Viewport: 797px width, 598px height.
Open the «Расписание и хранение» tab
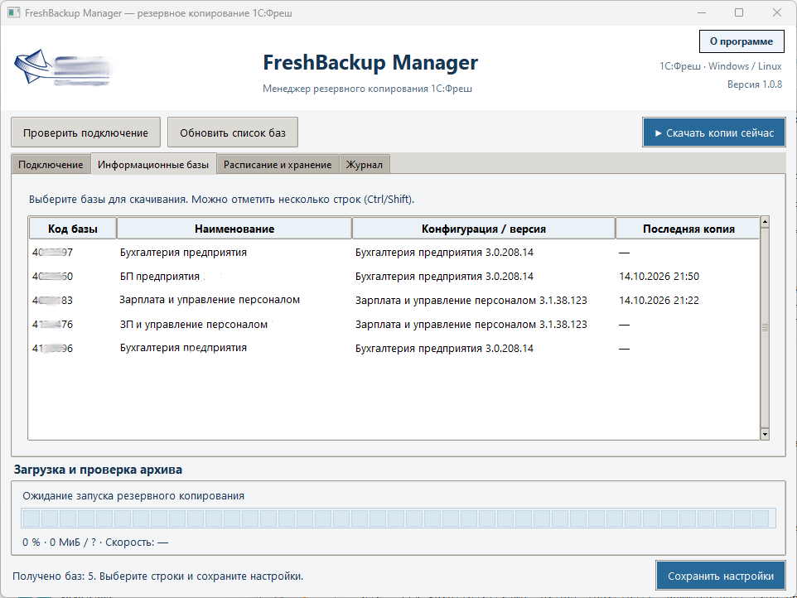click(x=278, y=165)
